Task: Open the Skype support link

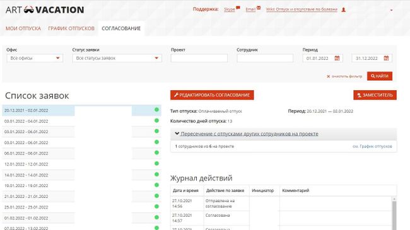Action: pos(230,9)
